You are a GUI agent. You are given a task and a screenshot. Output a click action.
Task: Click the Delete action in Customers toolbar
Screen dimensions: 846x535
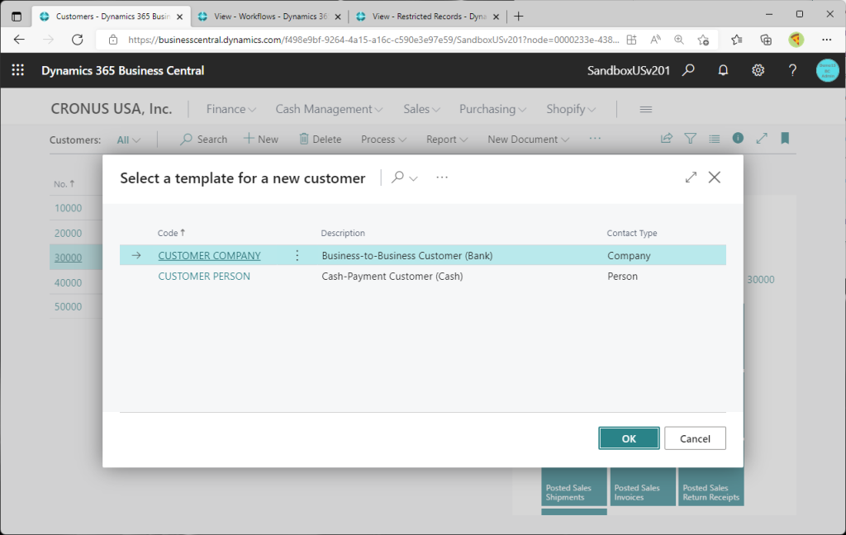(321, 140)
